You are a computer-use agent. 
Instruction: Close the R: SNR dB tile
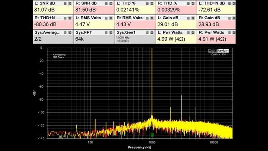pos(111,3)
